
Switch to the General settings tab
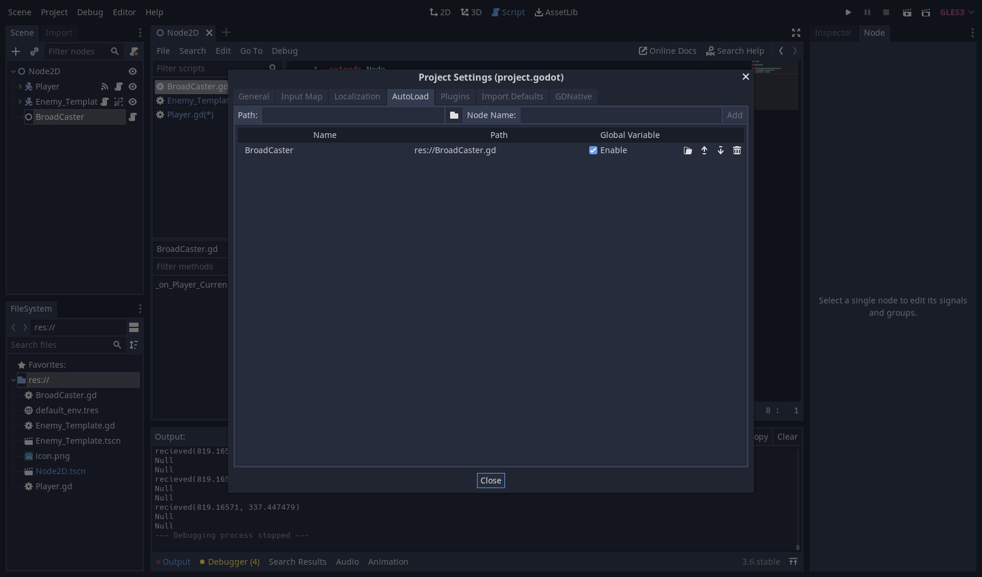coord(254,96)
